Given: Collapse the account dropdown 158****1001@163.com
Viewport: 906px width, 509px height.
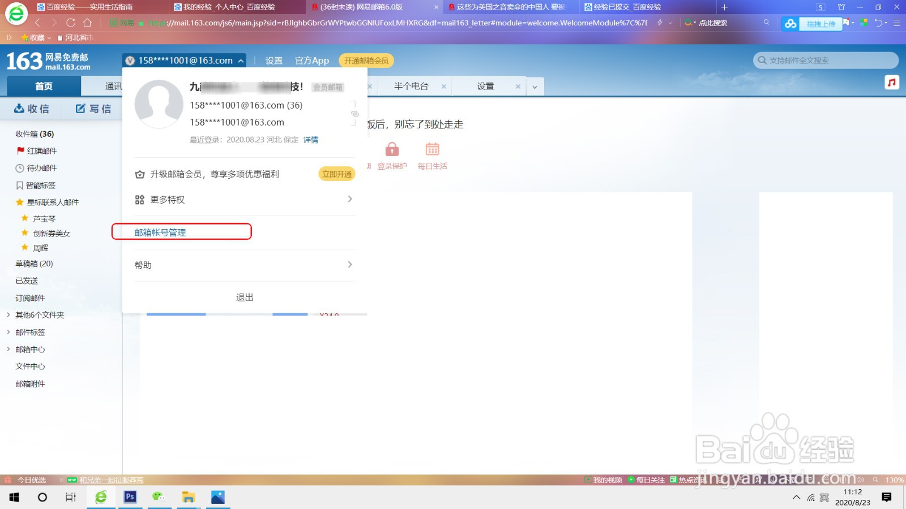Looking at the screenshot, I should (185, 61).
